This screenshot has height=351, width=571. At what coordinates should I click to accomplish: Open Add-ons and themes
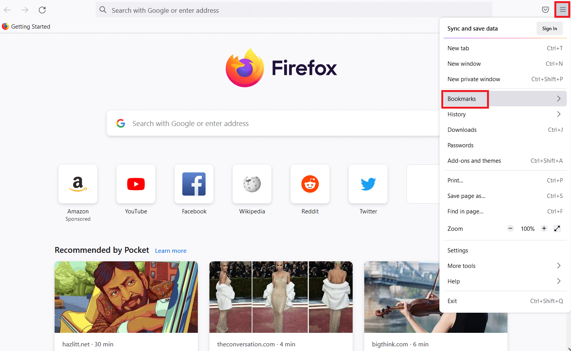pos(505,160)
